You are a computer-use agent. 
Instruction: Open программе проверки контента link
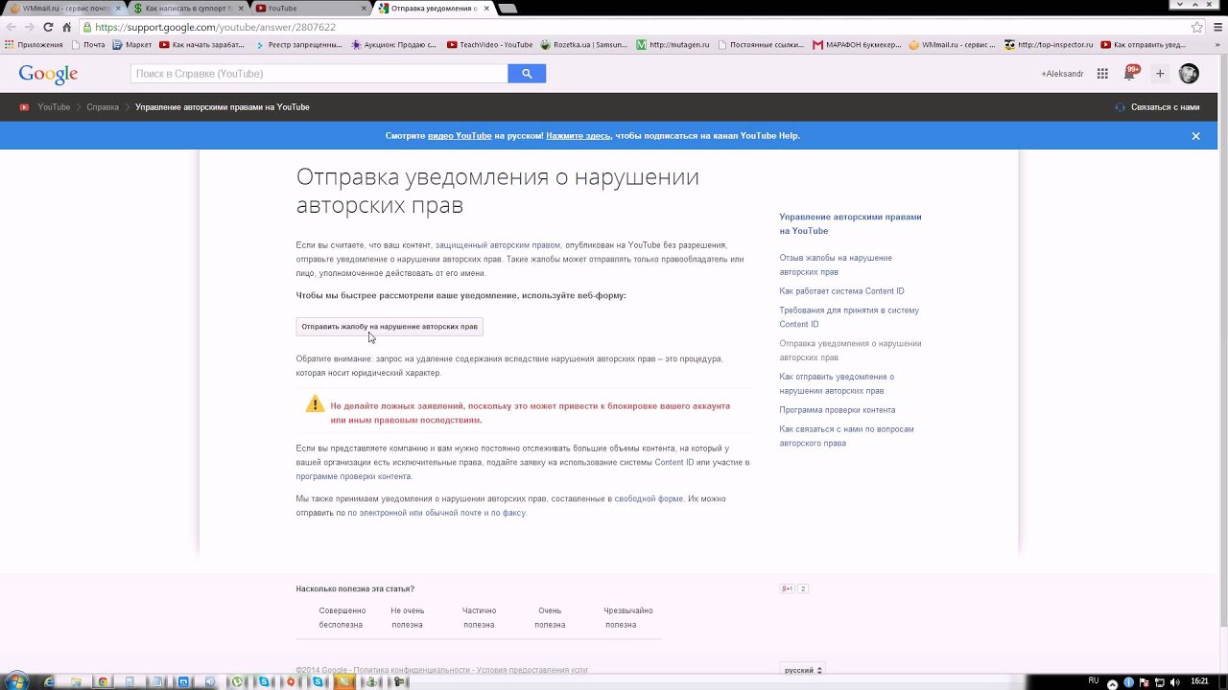click(x=353, y=476)
